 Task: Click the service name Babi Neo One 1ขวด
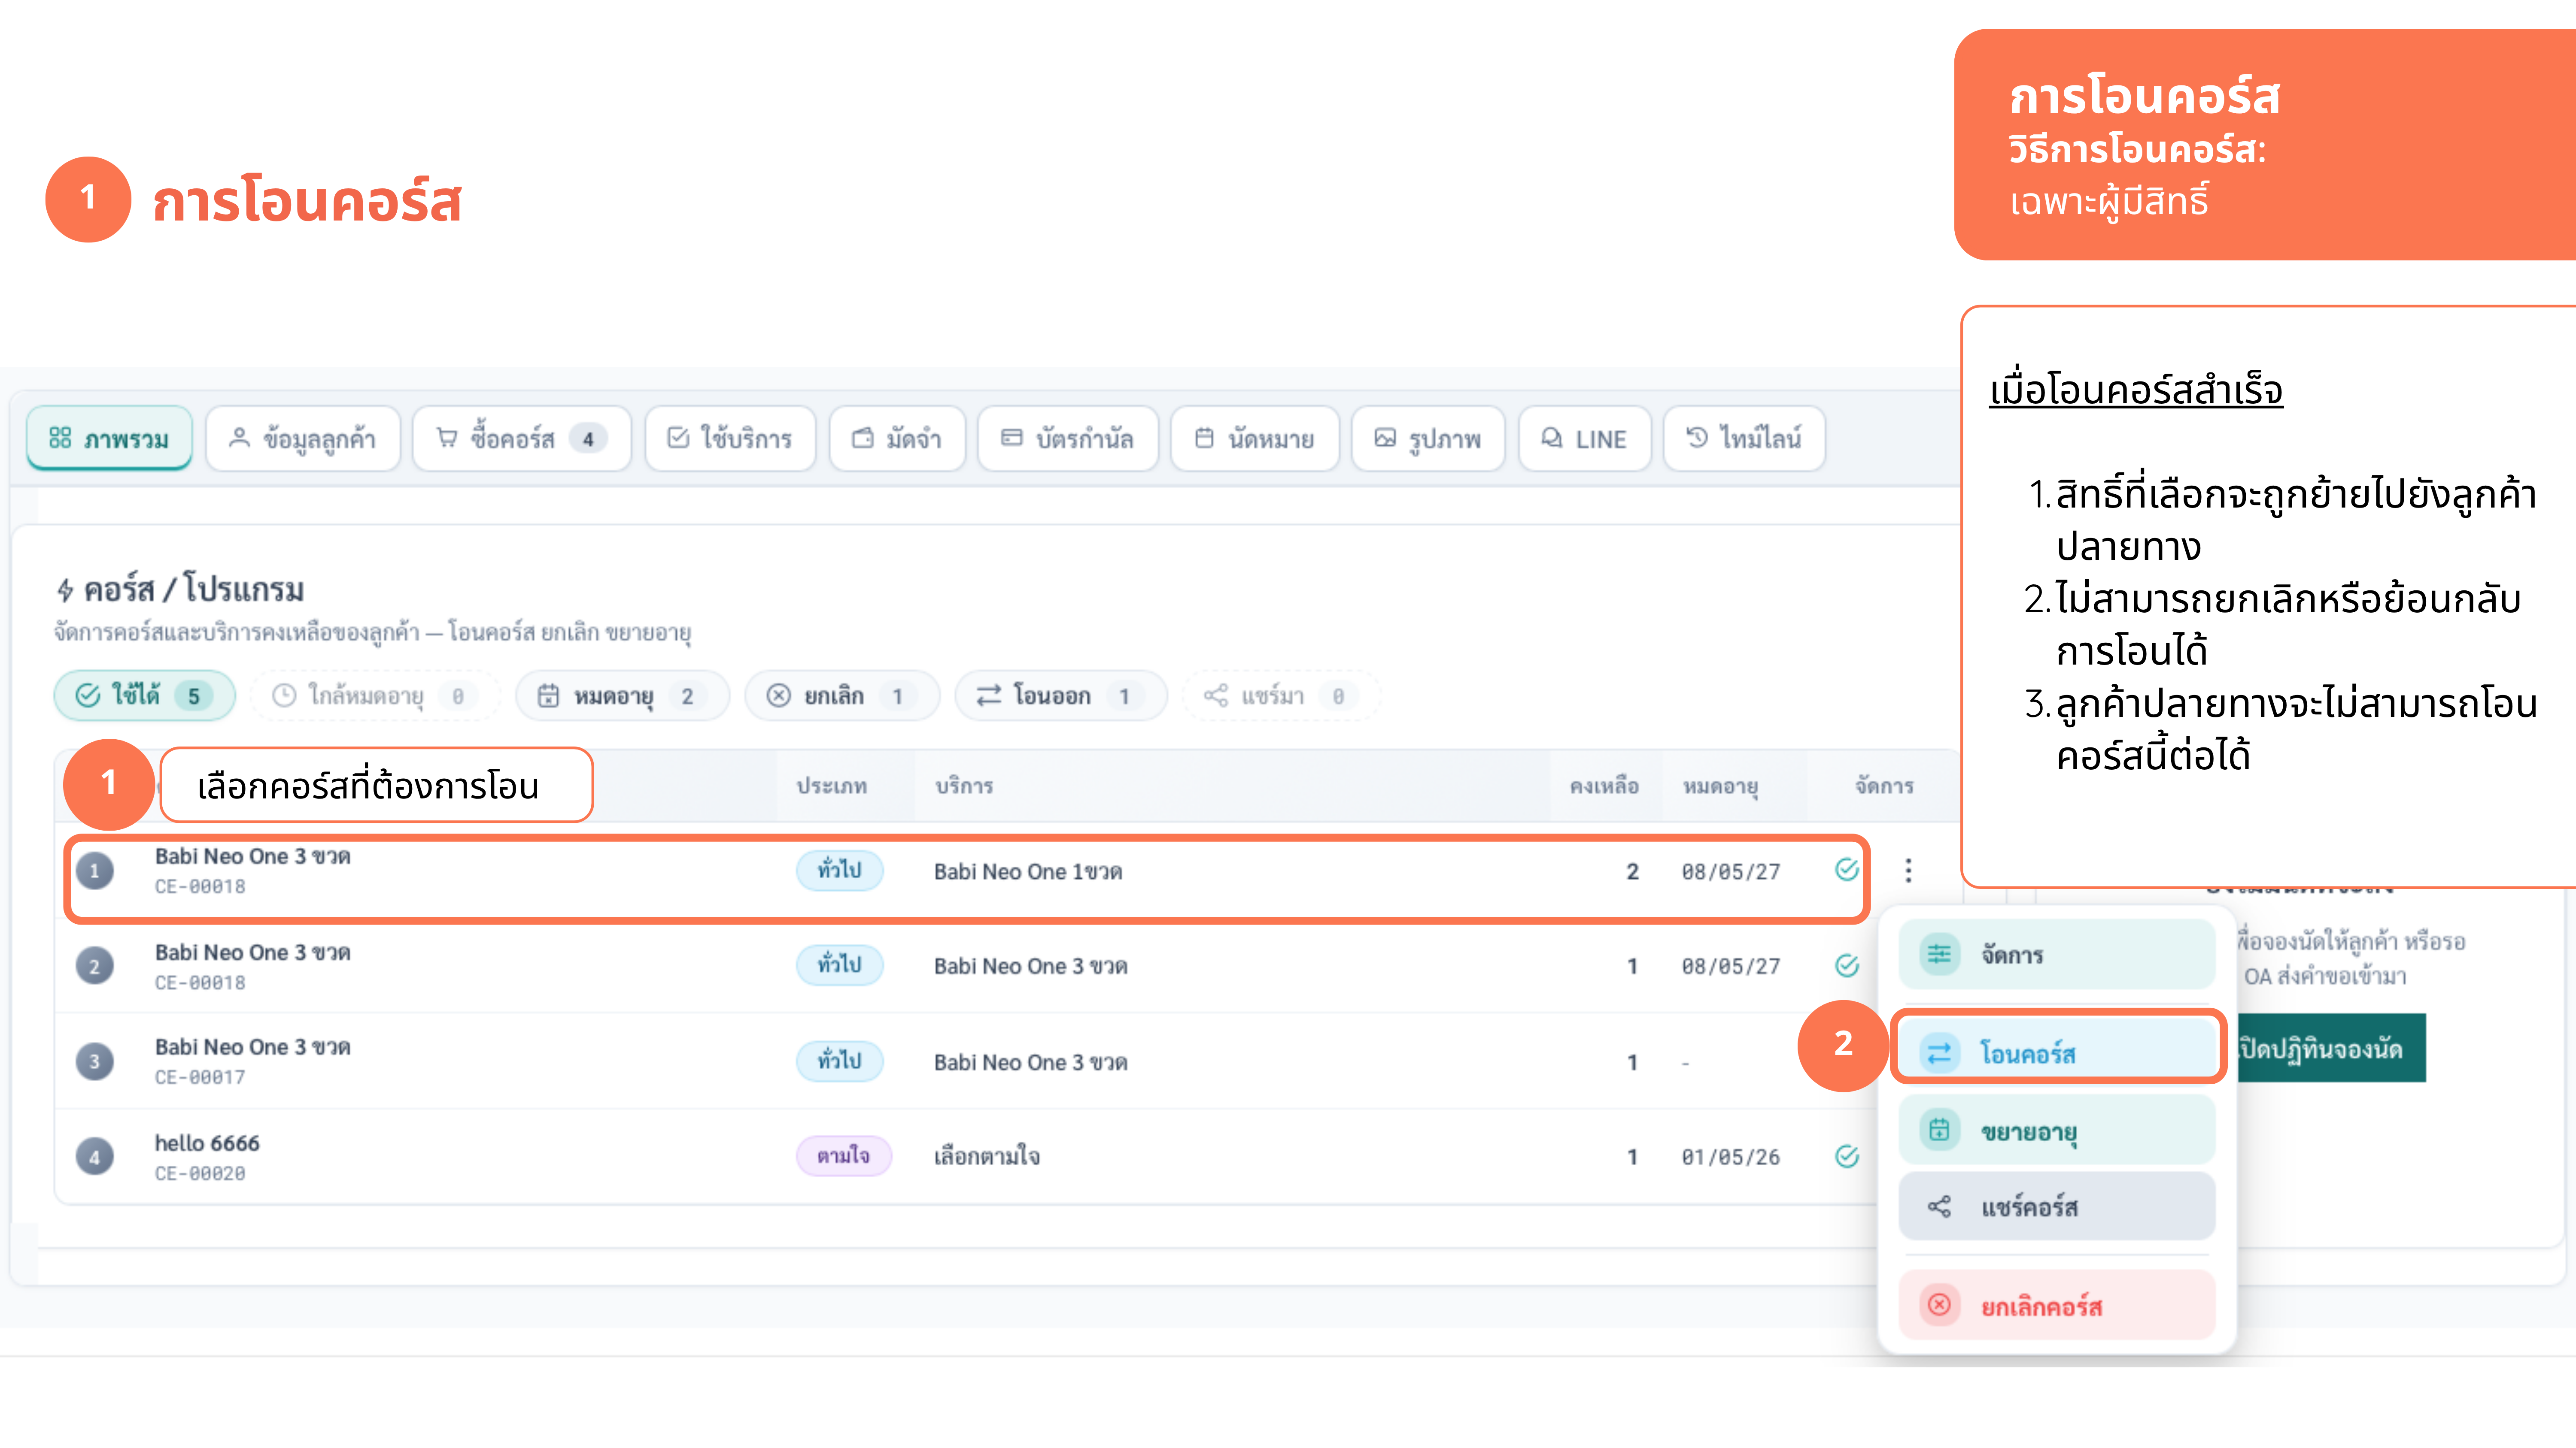1028,871
